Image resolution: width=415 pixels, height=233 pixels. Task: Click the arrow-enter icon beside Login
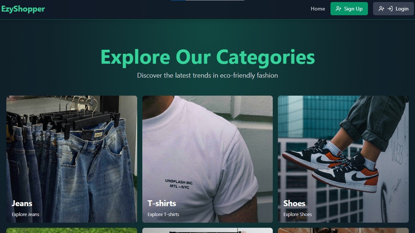[390, 9]
